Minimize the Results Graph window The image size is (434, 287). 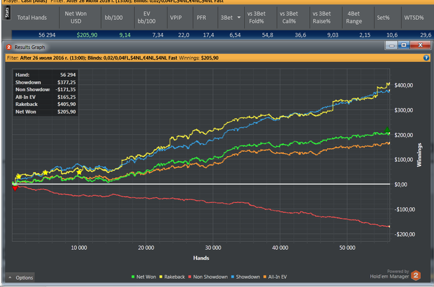[x=391, y=45]
